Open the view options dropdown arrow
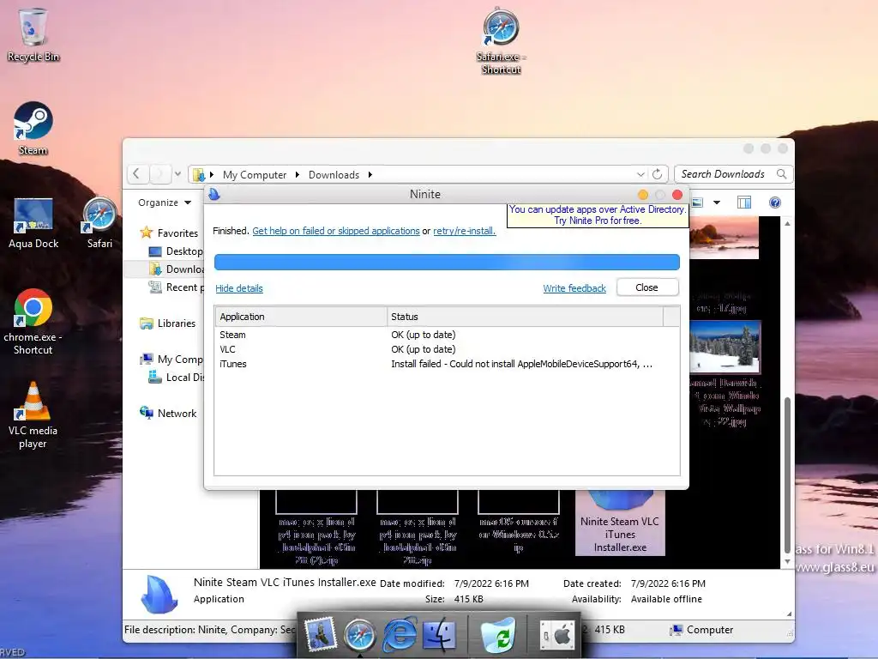 (717, 203)
